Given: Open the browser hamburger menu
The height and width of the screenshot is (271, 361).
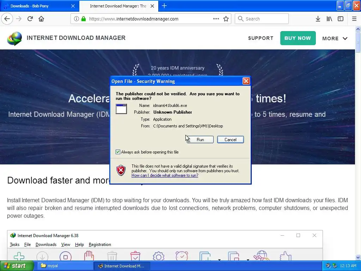Looking at the screenshot, I should coord(354,19).
